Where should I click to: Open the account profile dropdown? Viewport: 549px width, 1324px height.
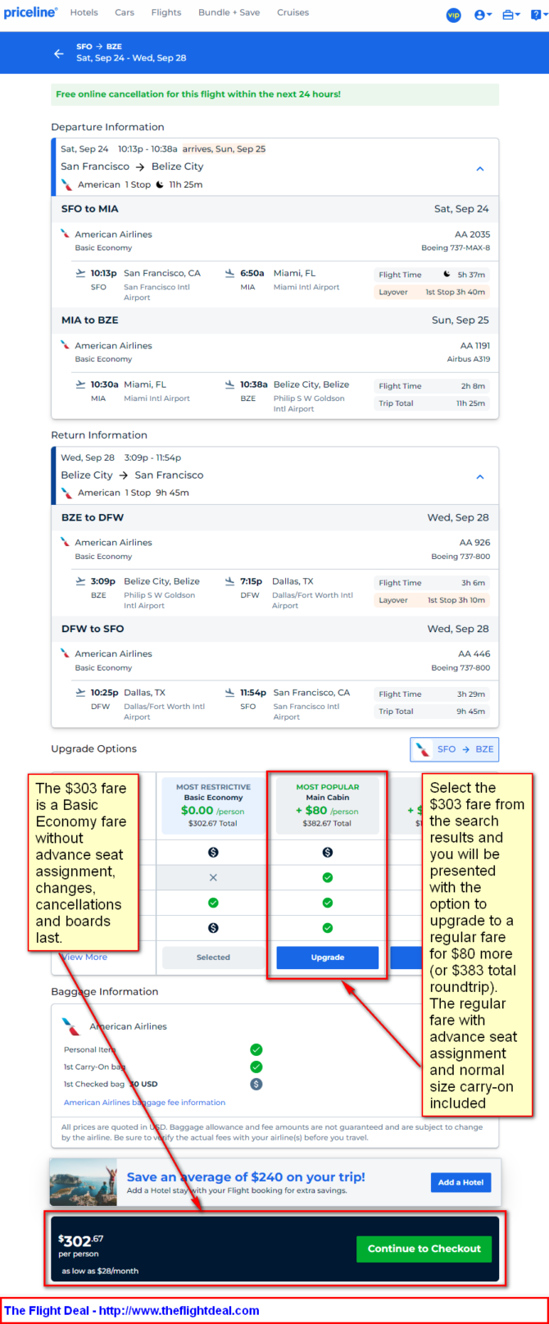coord(483,15)
